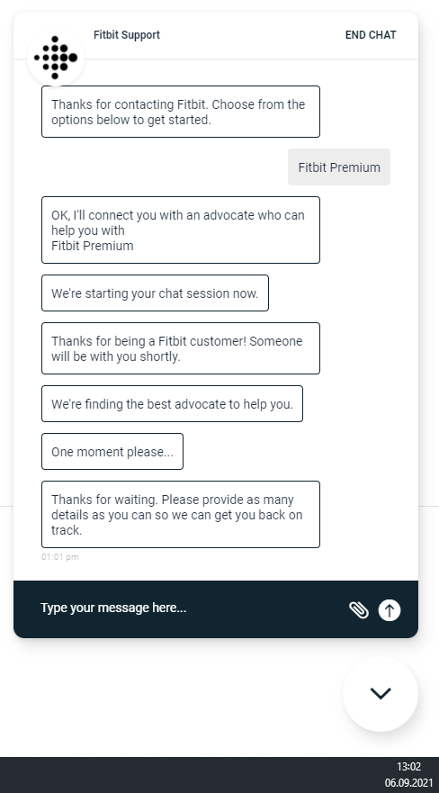Image resolution: width=439 pixels, height=793 pixels.
Task: Click the white chat header bar
Action: 216,35
